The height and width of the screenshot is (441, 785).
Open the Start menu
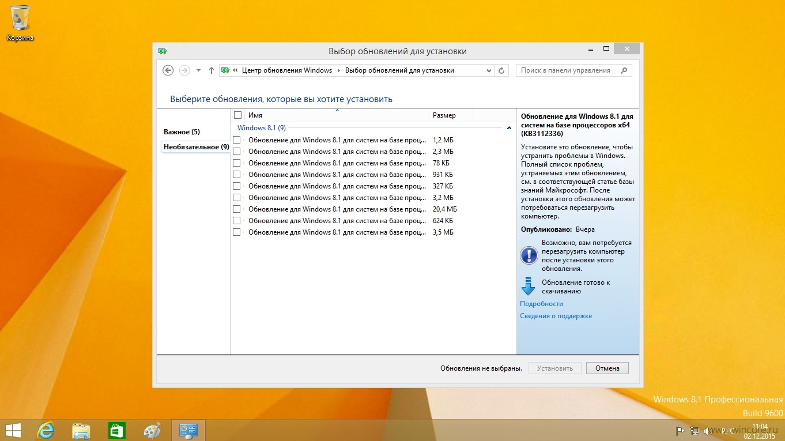click(13, 430)
